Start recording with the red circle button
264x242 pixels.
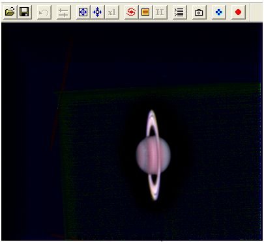coord(239,12)
